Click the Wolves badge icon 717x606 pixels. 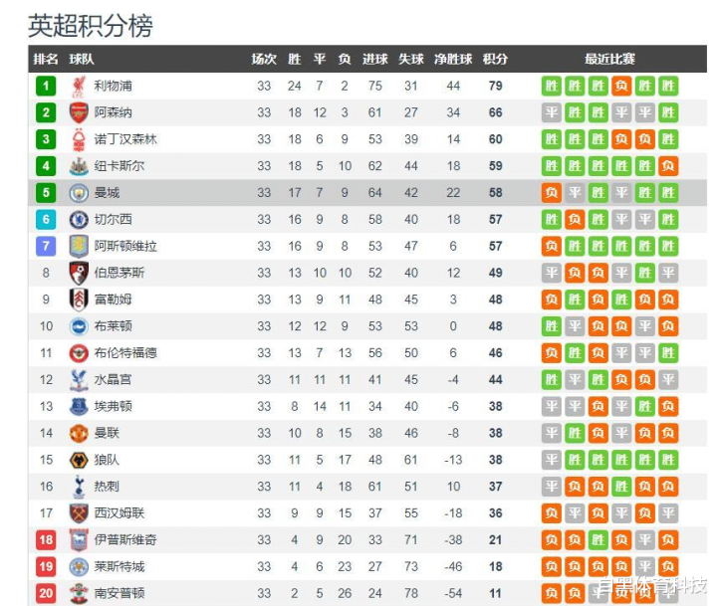[79, 460]
